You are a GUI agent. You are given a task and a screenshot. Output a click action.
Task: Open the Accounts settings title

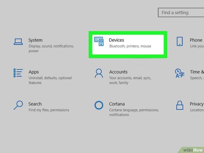pos(118,72)
